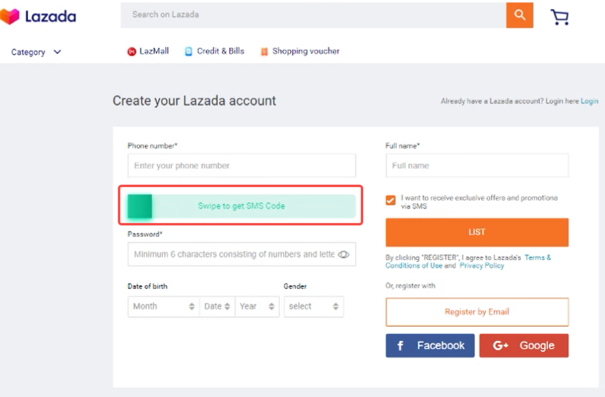The height and width of the screenshot is (397, 605).
Task: Toggle password visibility eye icon
Action: pos(344,254)
